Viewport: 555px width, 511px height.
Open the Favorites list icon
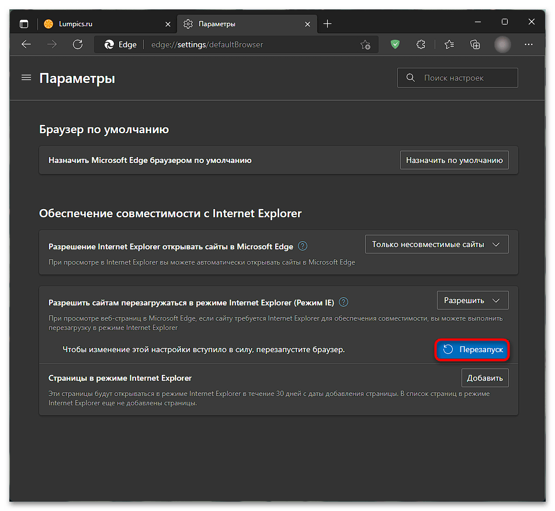(x=449, y=44)
